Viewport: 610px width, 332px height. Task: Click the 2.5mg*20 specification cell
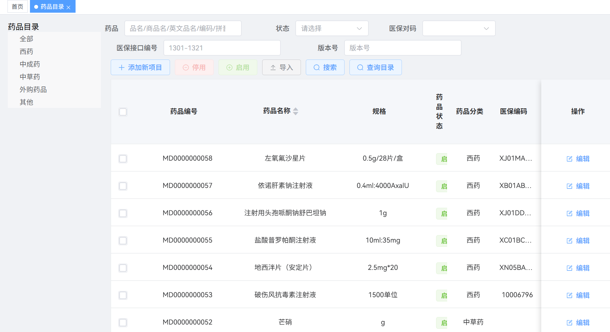[x=383, y=268]
